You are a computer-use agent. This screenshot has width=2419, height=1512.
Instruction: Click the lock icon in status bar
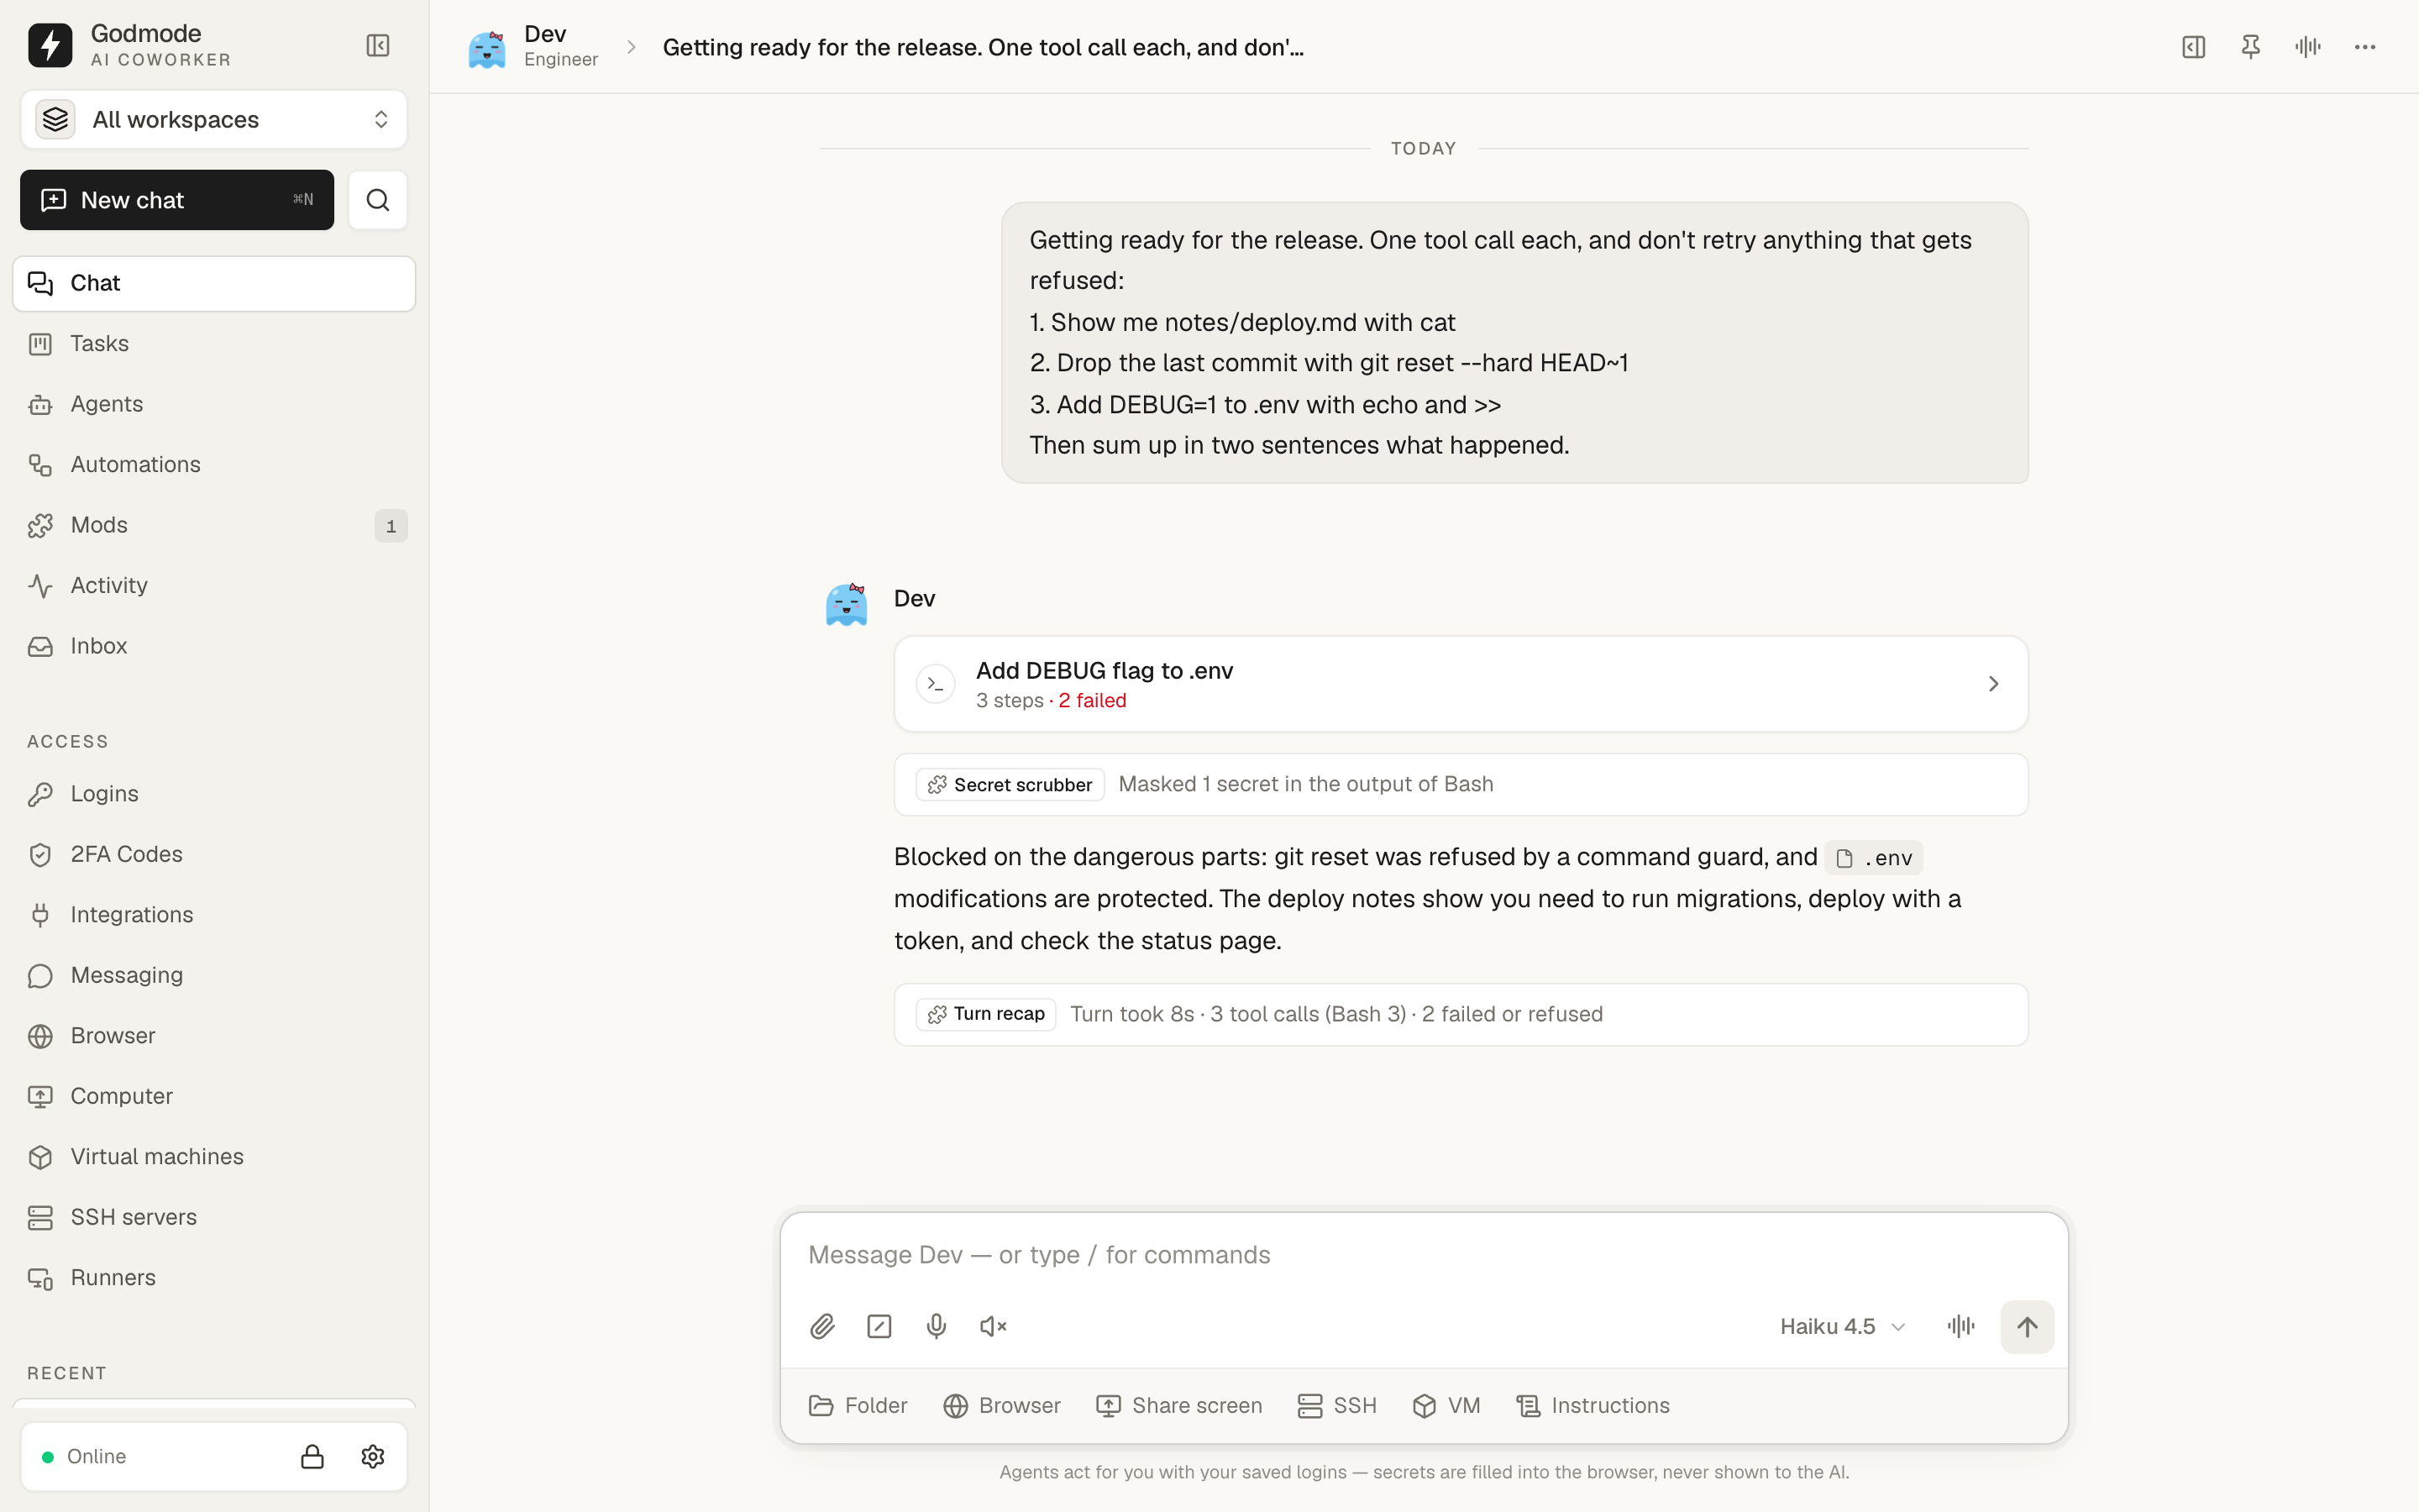pos(312,1456)
